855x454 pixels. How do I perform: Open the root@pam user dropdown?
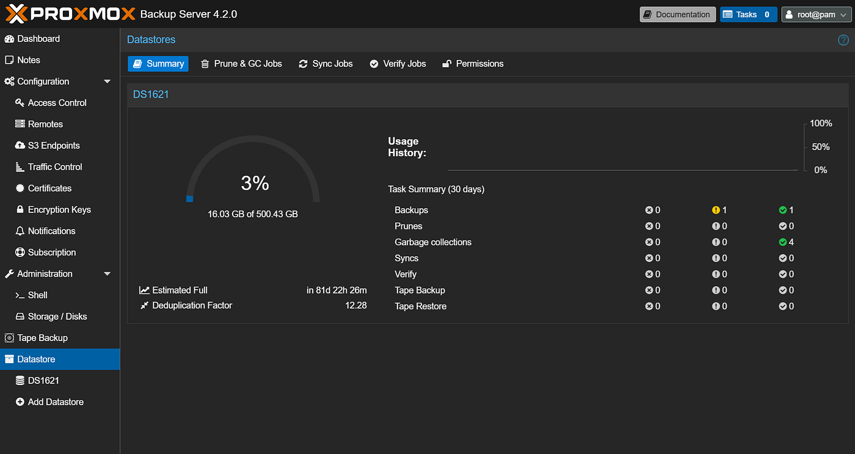[816, 15]
